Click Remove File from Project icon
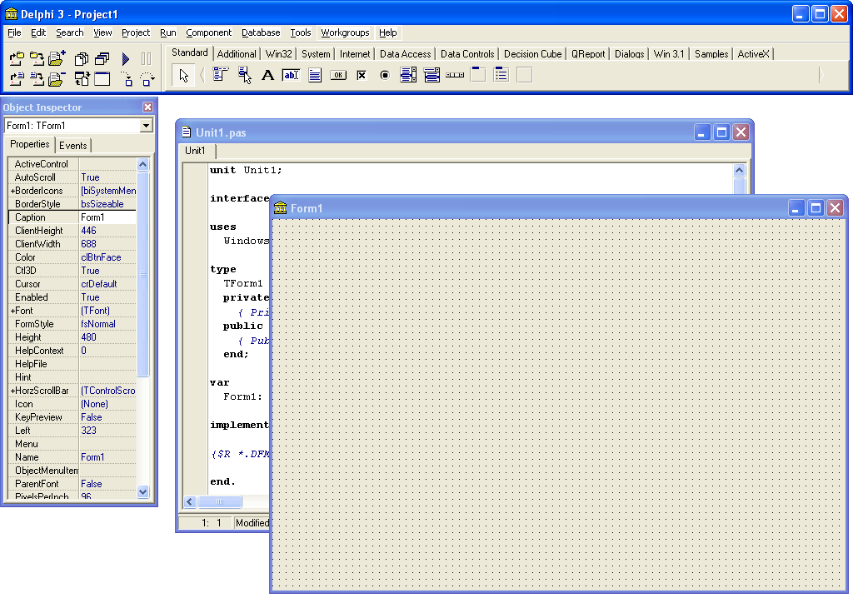 coord(57,79)
